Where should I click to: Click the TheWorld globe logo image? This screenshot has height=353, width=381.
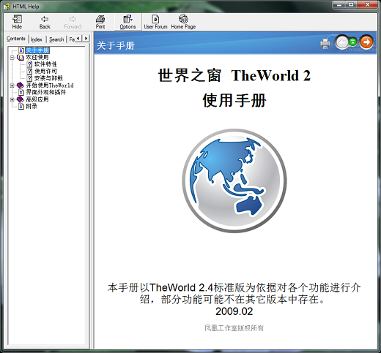click(x=234, y=181)
